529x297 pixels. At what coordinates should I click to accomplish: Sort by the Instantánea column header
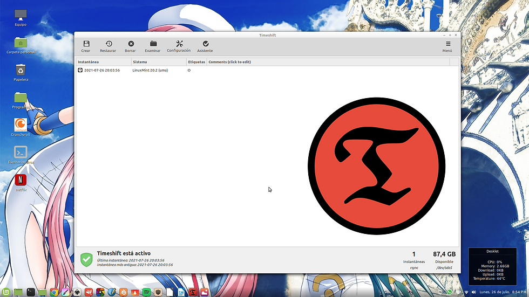[x=104, y=62]
